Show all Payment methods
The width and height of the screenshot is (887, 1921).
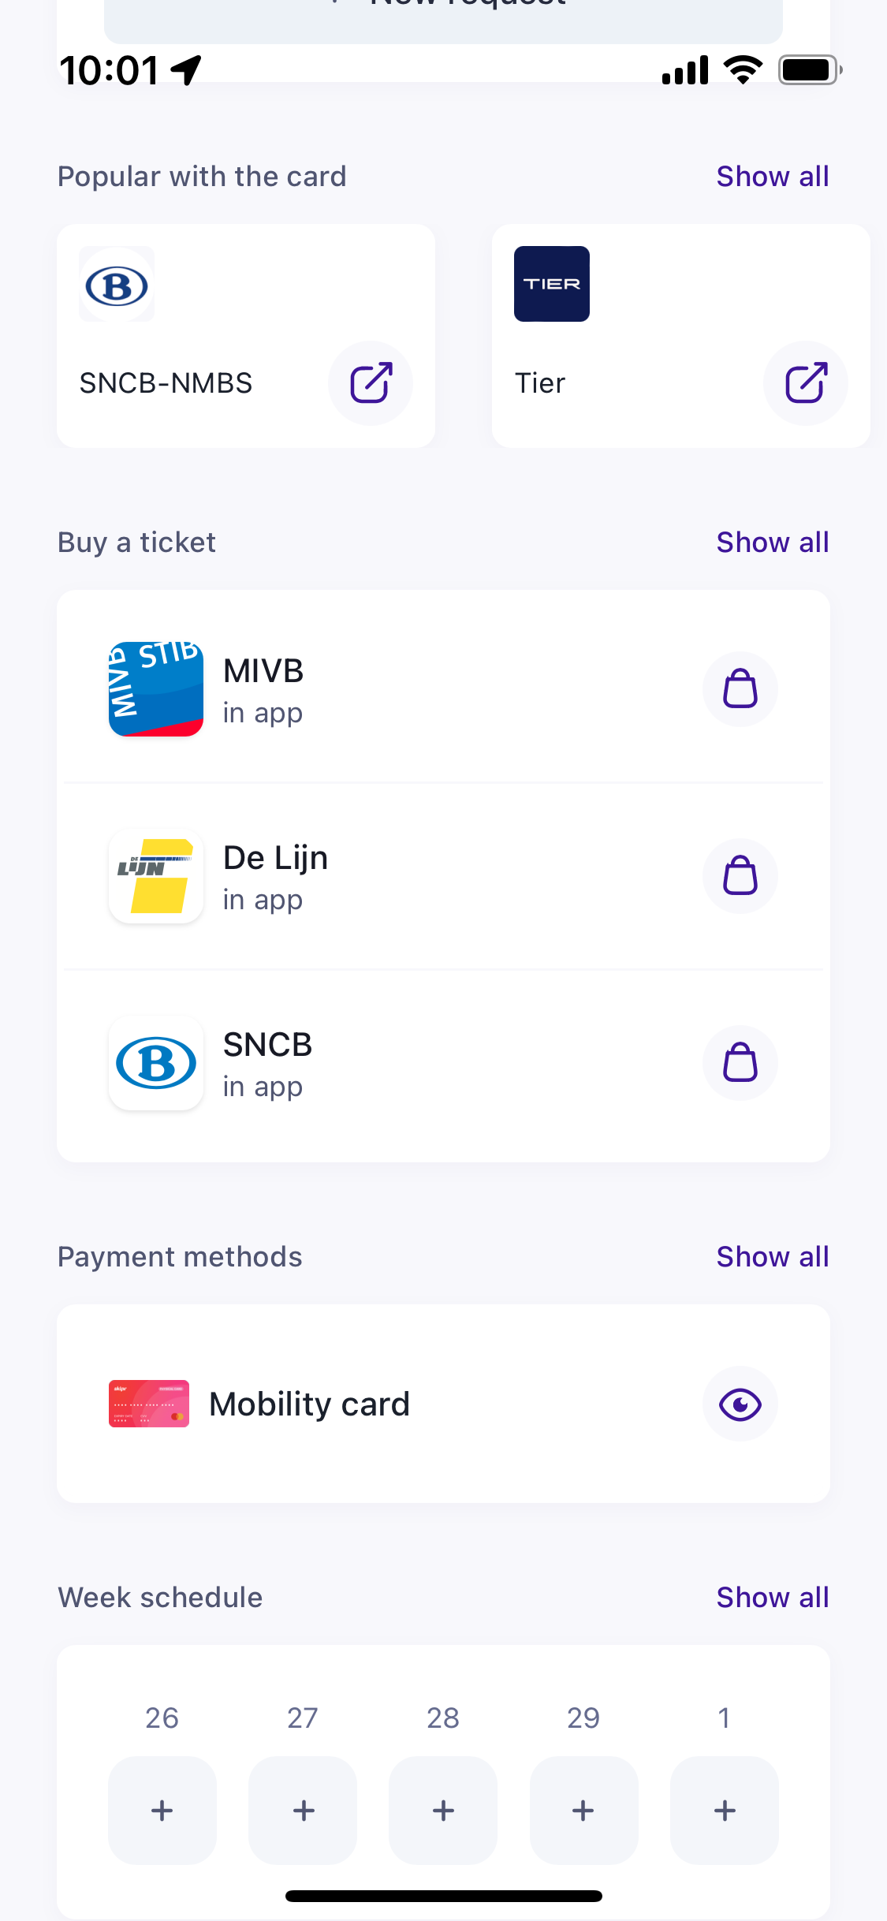[x=772, y=1257]
